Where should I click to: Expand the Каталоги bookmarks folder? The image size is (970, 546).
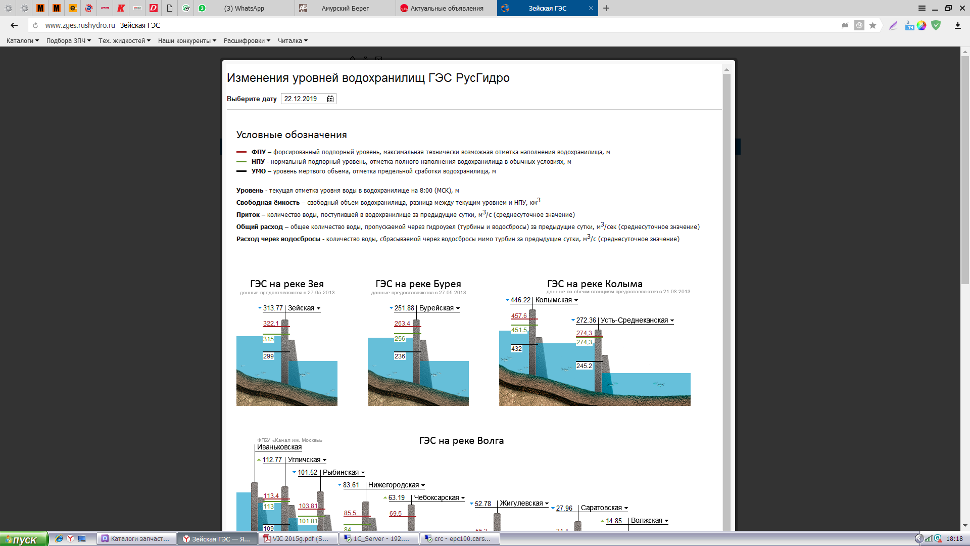[23, 41]
